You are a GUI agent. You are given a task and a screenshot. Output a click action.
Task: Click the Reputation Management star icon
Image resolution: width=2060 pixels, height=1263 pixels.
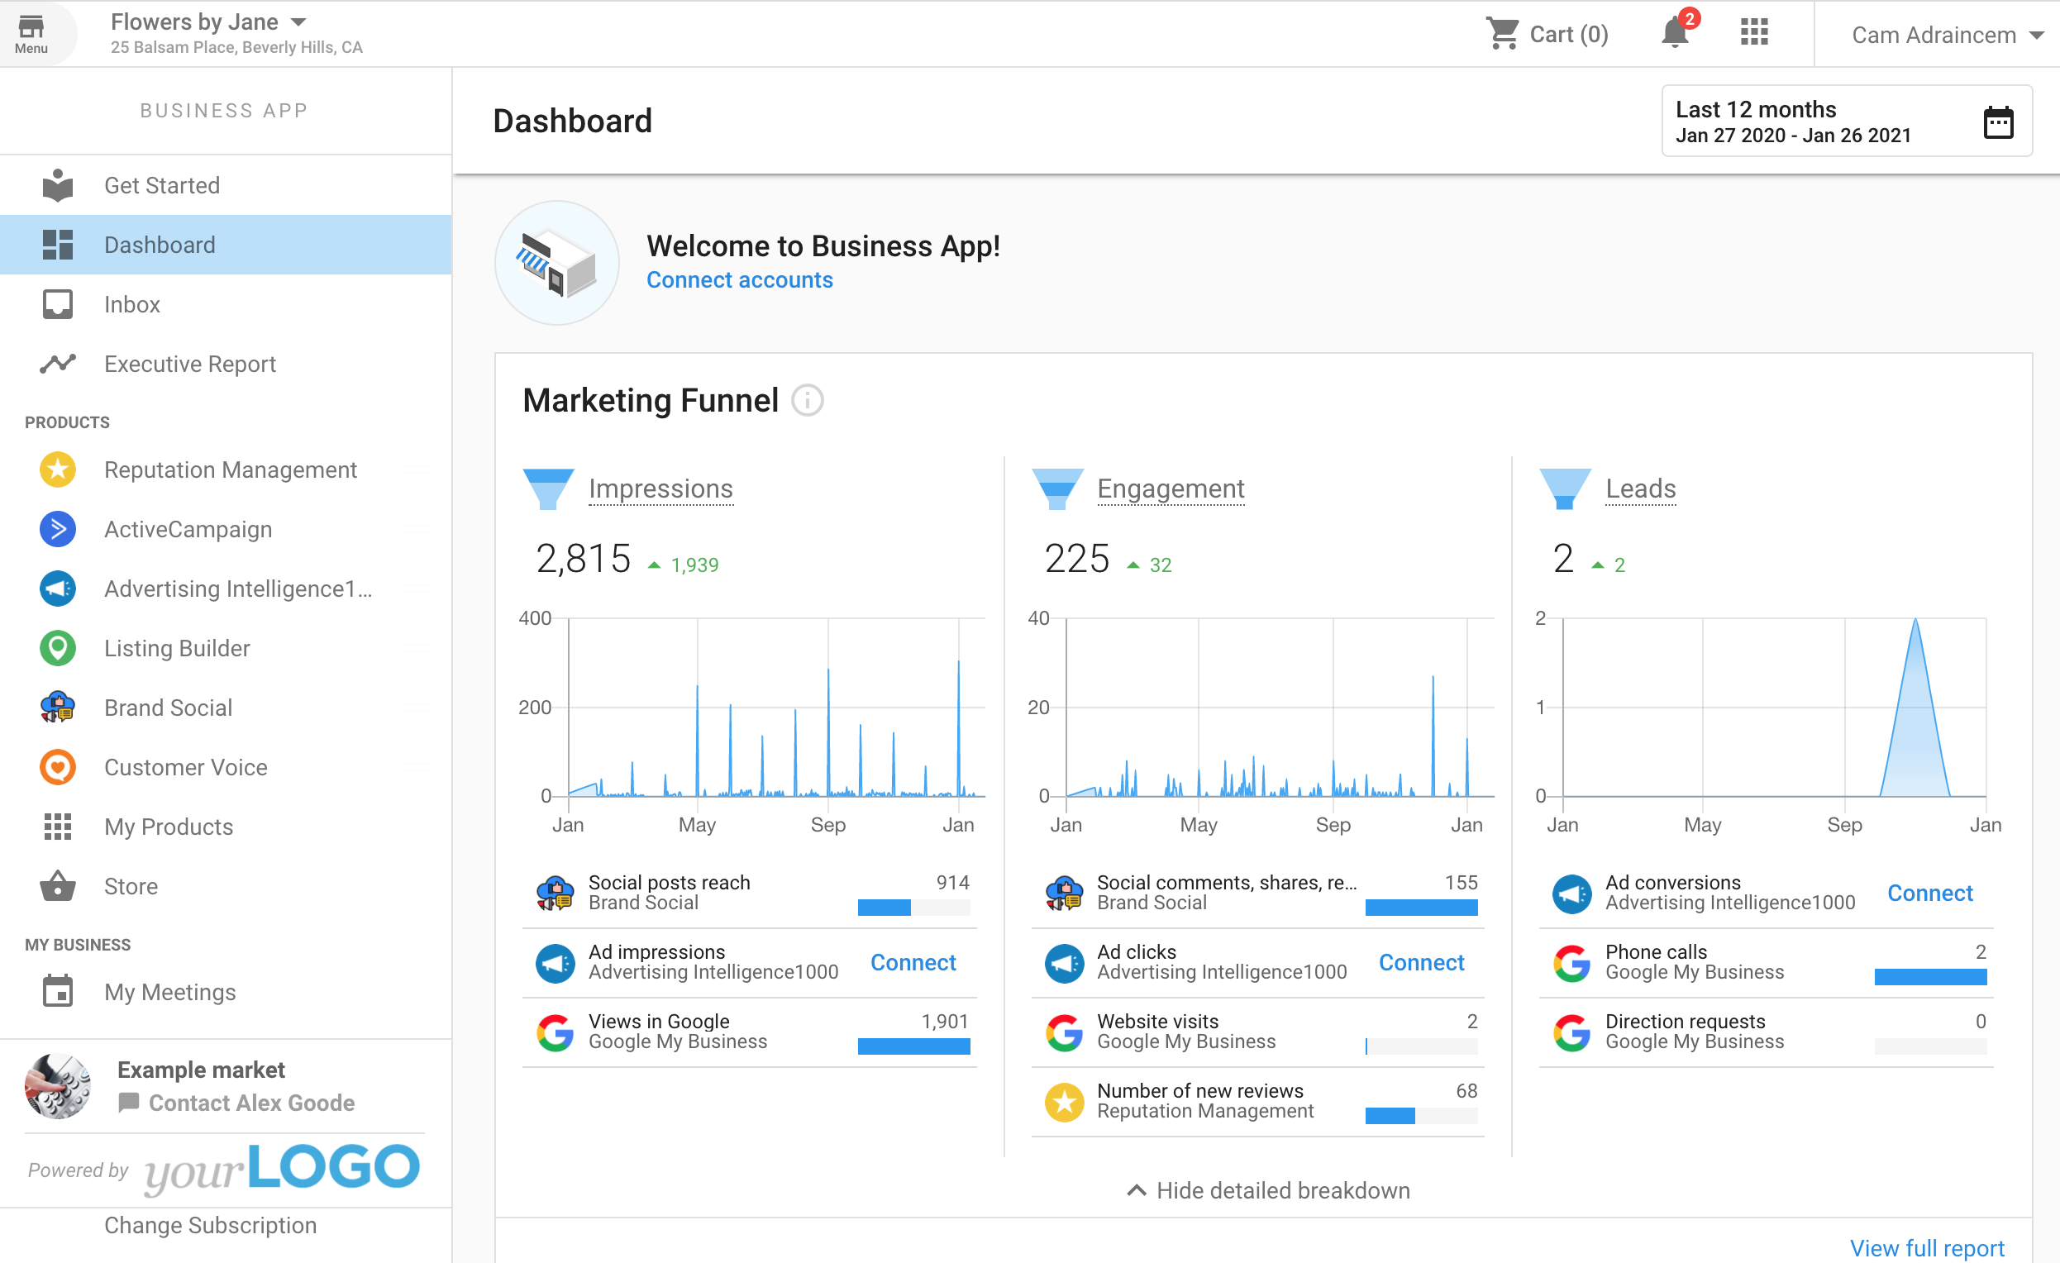pos(58,469)
